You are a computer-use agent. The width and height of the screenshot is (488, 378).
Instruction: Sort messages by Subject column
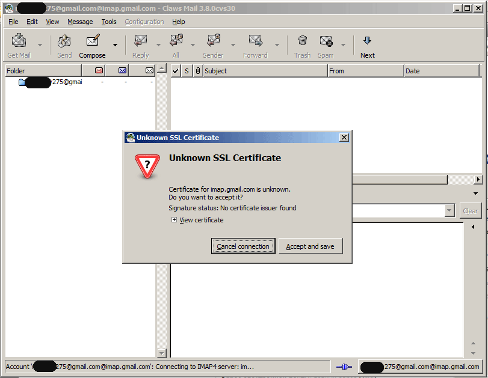pyautogui.click(x=265, y=71)
